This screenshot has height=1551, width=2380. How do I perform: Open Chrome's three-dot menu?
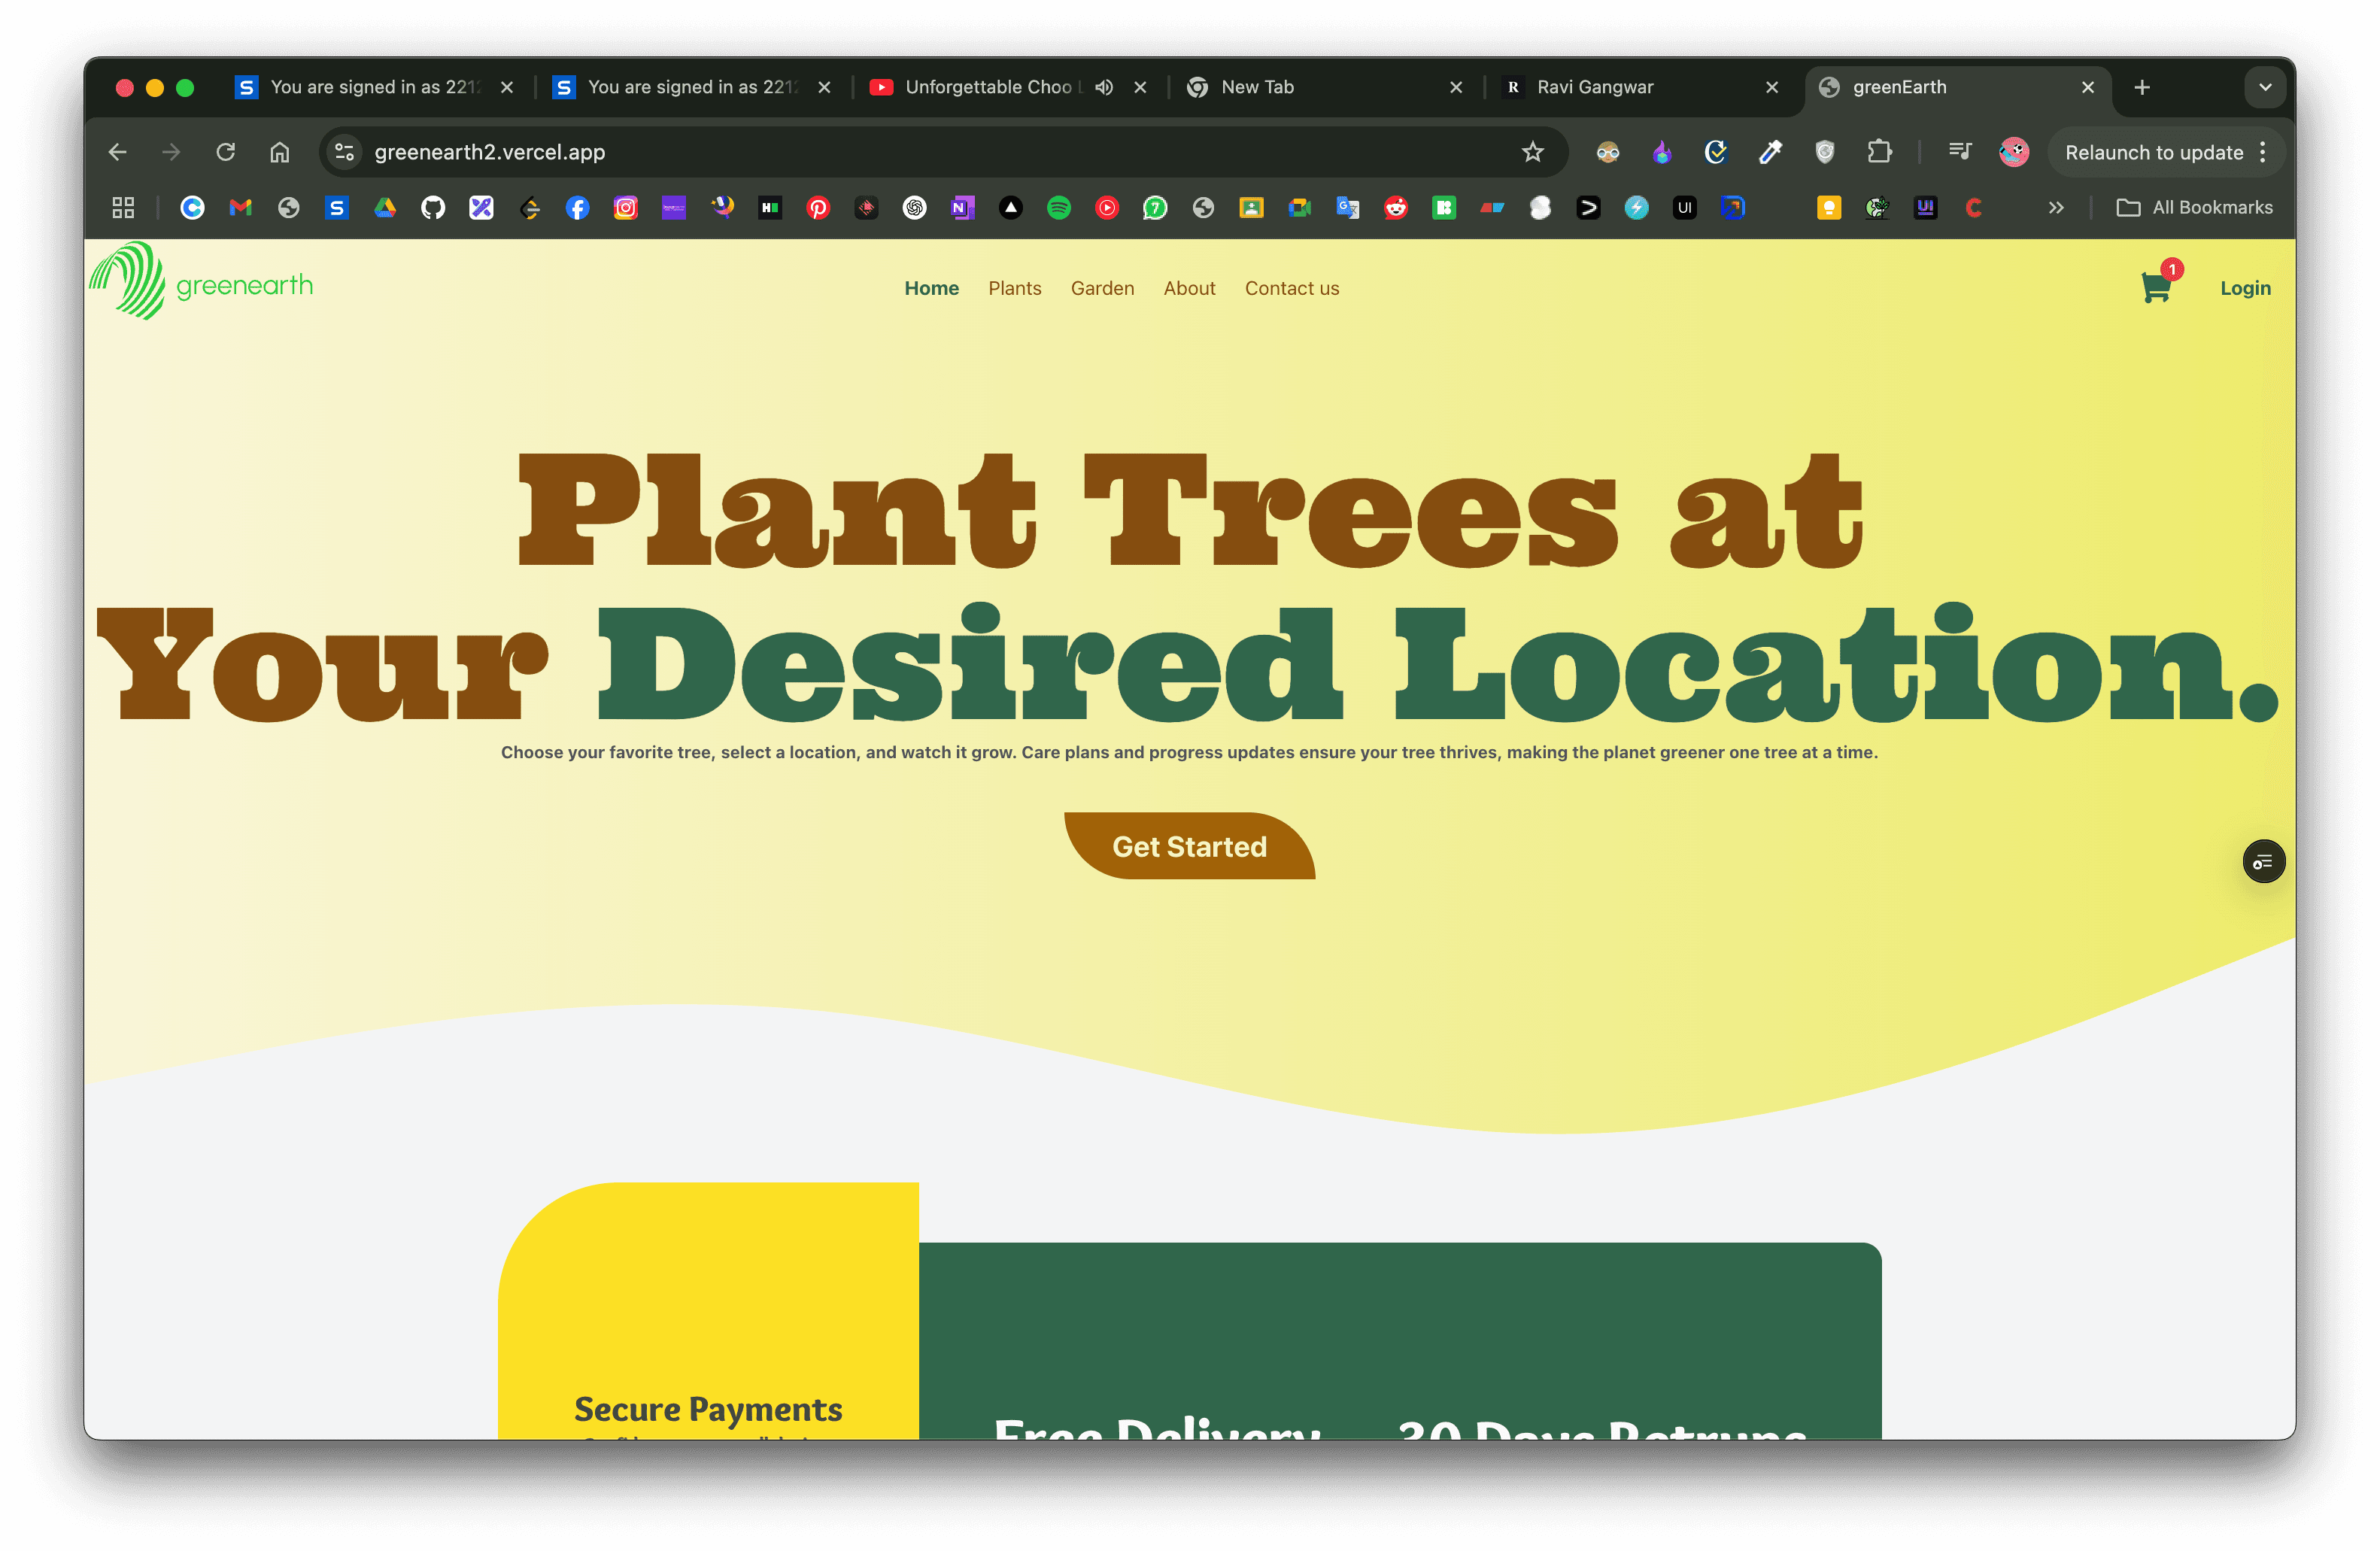[x=2263, y=152]
